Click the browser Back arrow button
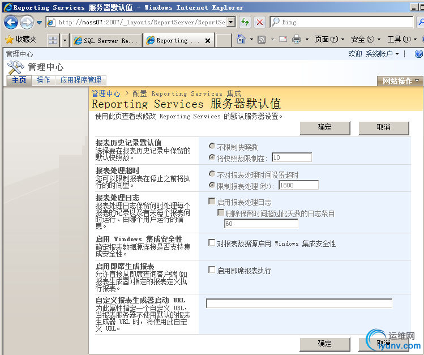The image size is (424, 355). pos(11,22)
